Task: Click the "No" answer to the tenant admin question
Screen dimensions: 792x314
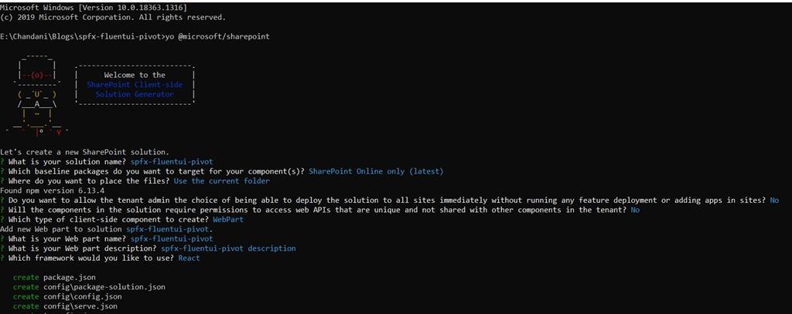Action: [774, 201]
